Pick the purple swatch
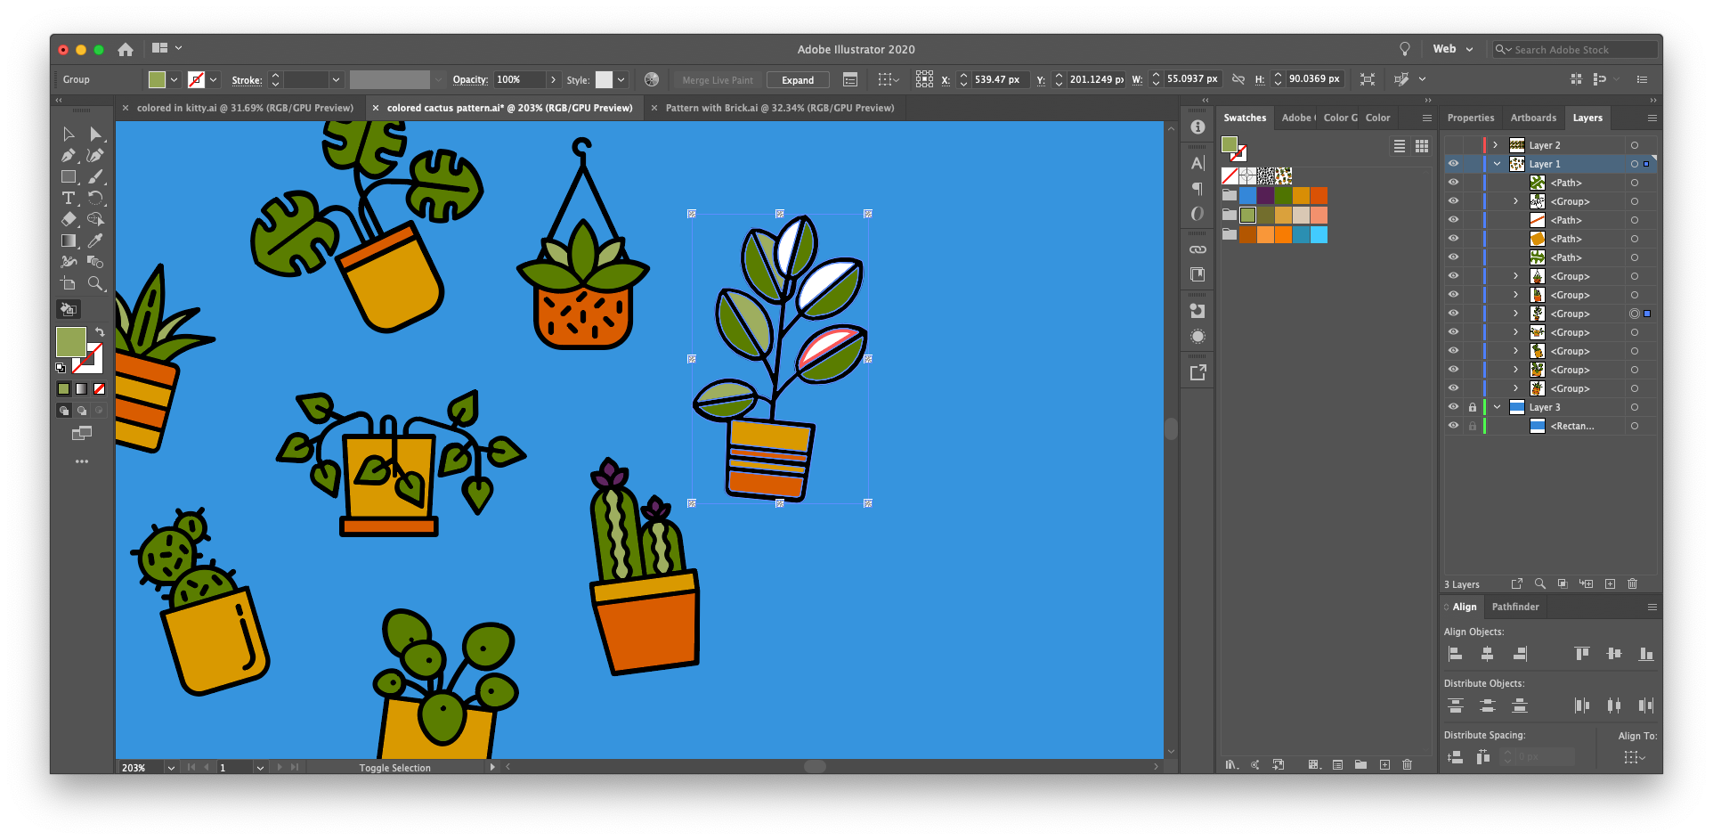Viewport: 1713px width, 840px height. pos(1265,195)
